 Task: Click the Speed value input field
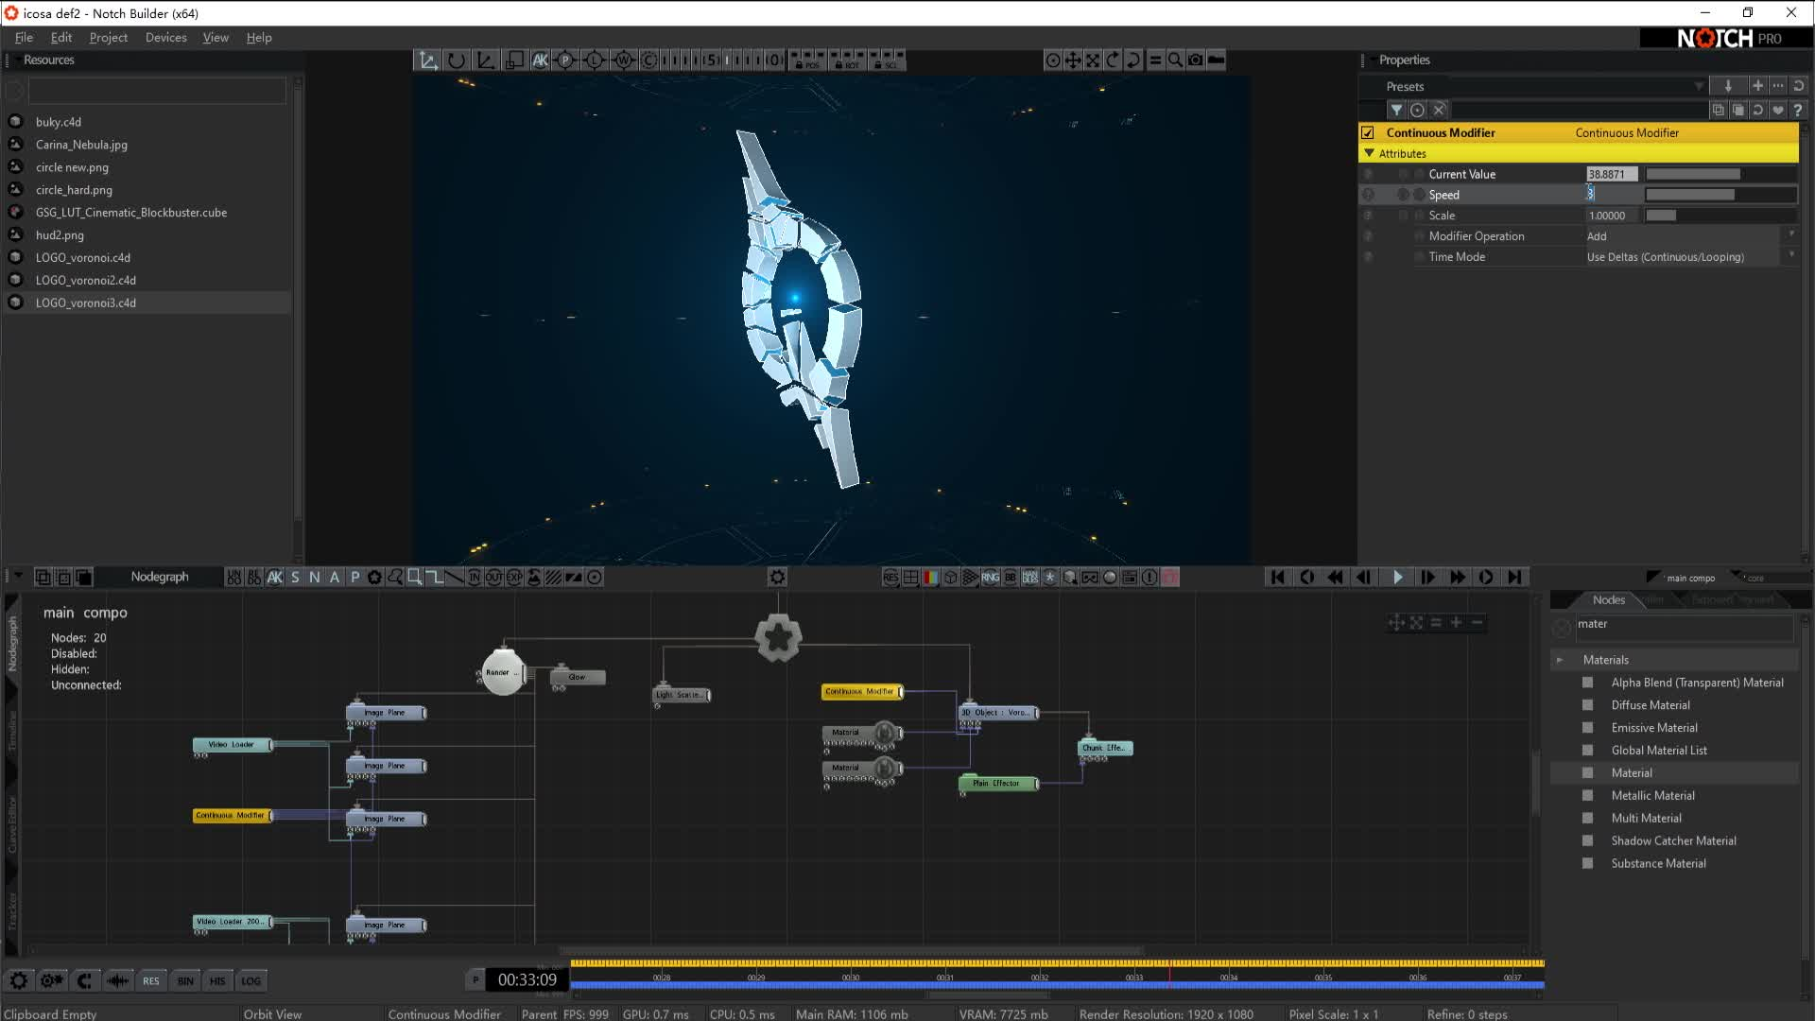[1612, 195]
